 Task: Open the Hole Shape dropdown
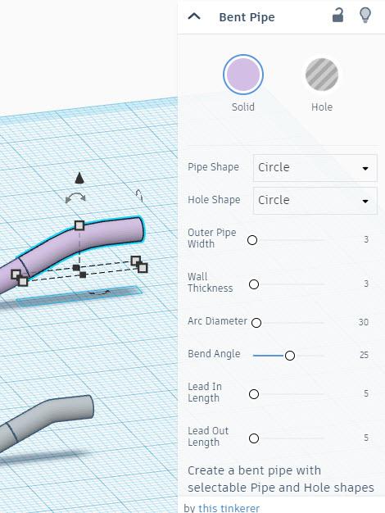pos(315,200)
